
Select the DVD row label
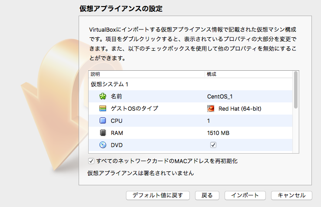pos(117,145)
